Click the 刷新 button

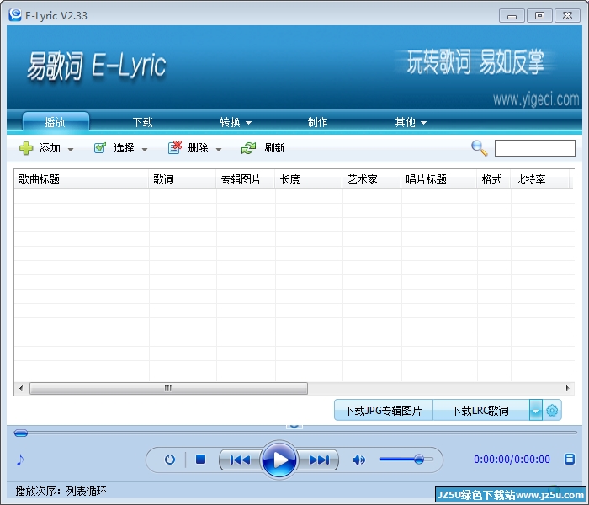coord(263,148)
